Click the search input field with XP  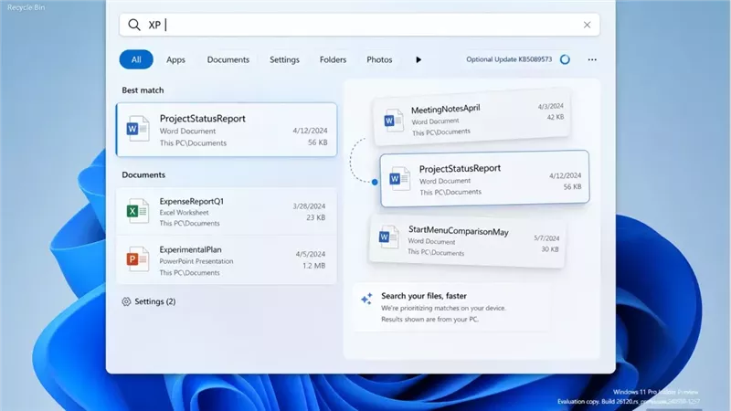359,25
